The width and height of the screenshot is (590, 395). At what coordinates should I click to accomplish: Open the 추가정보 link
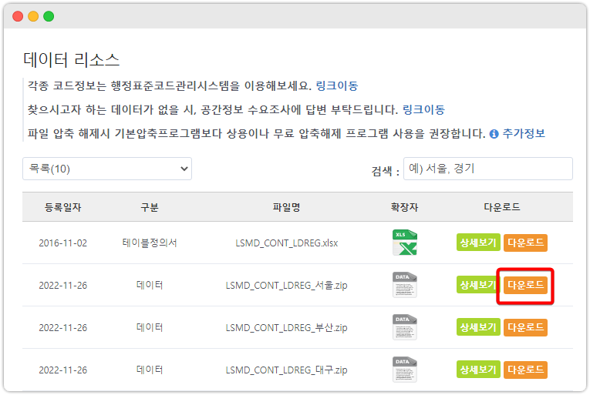tap(524, 133)
